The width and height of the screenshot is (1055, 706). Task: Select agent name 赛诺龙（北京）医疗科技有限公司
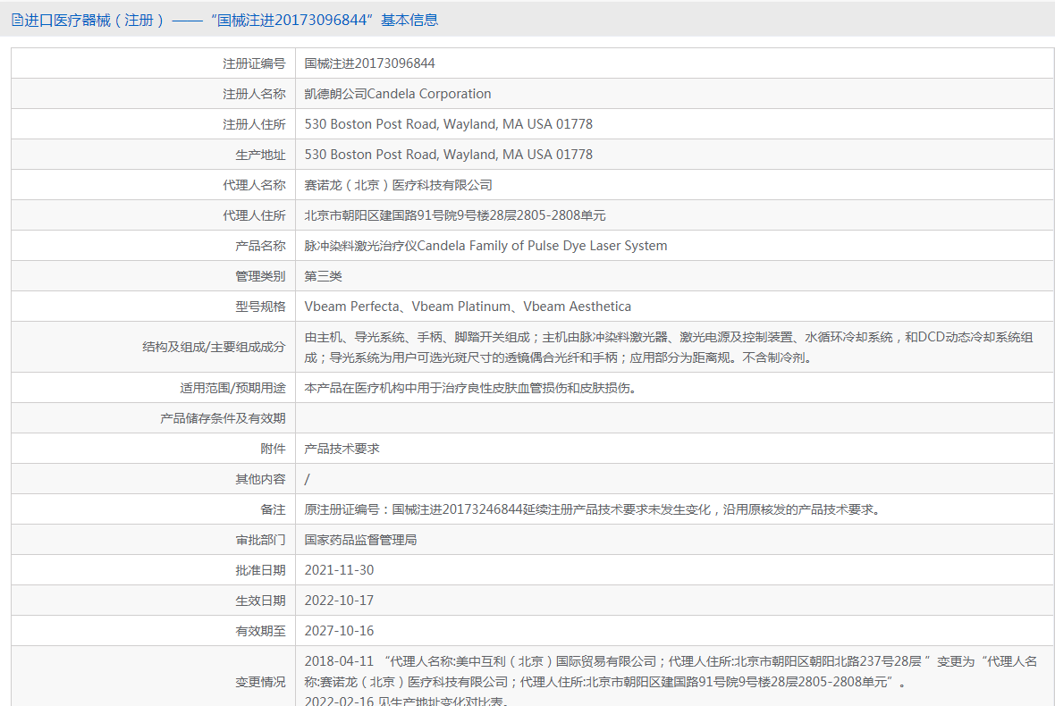398,185
